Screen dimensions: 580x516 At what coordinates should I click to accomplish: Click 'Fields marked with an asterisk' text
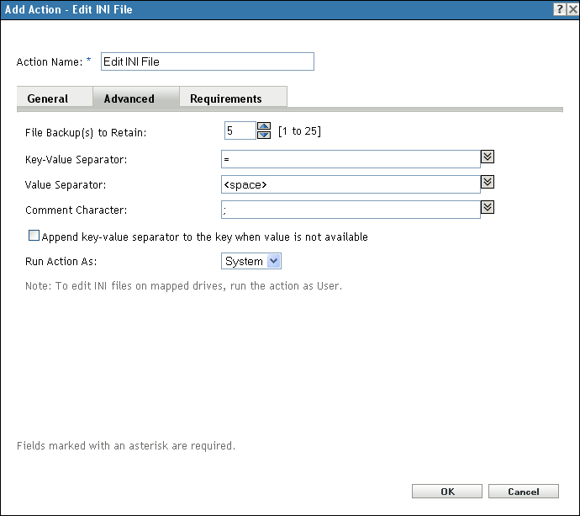point(126,445)
